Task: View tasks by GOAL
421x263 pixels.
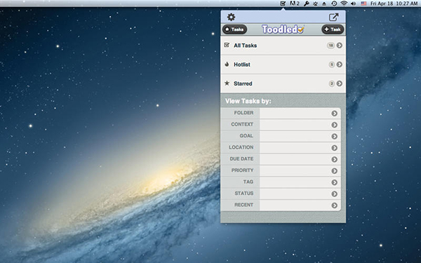Action: click(x=281, y=136)
